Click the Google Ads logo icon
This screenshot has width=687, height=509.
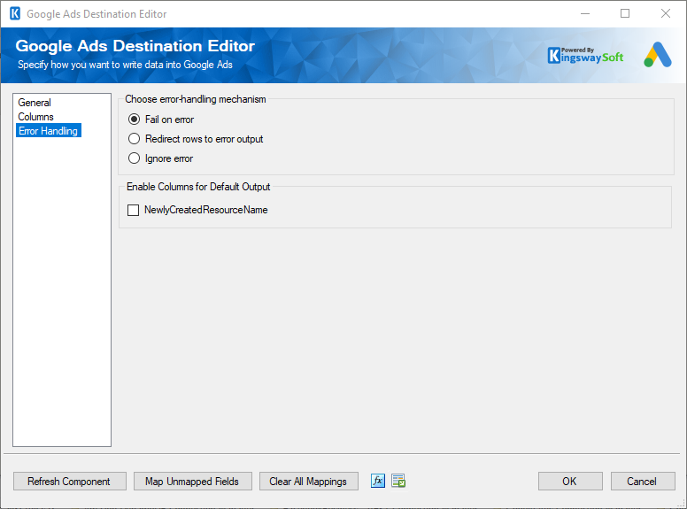tap(657, 55)
